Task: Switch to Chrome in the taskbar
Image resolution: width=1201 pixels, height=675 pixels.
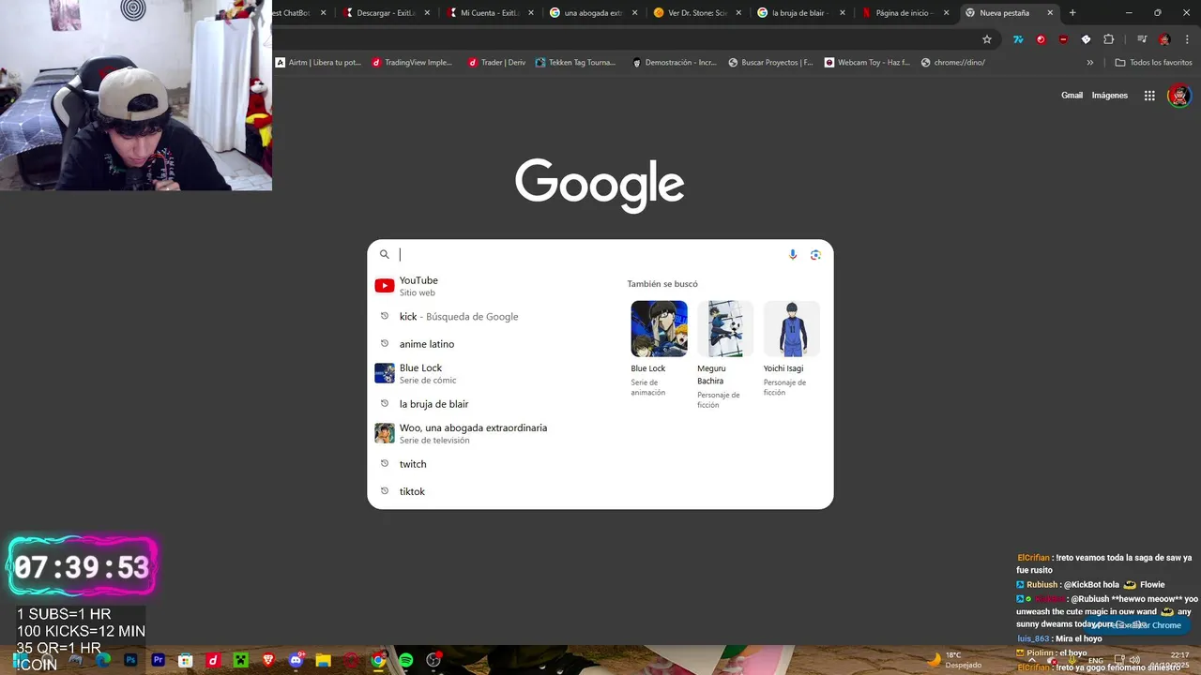Action: (378, 660)
